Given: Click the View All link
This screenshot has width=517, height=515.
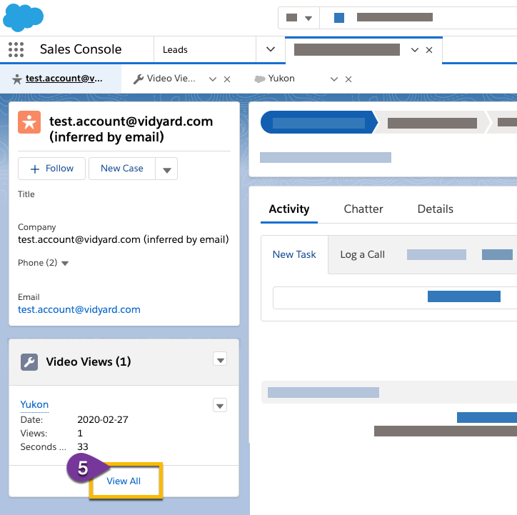Looking at the screenshot, I should tap(124, 481).
